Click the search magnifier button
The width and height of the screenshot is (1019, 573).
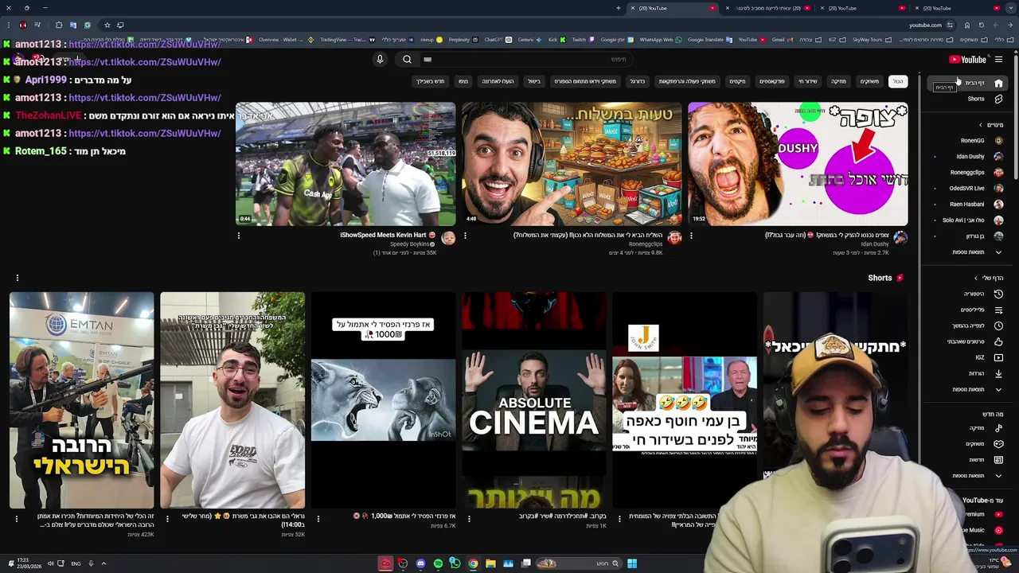pyautogui.click(x=407, y=59)
